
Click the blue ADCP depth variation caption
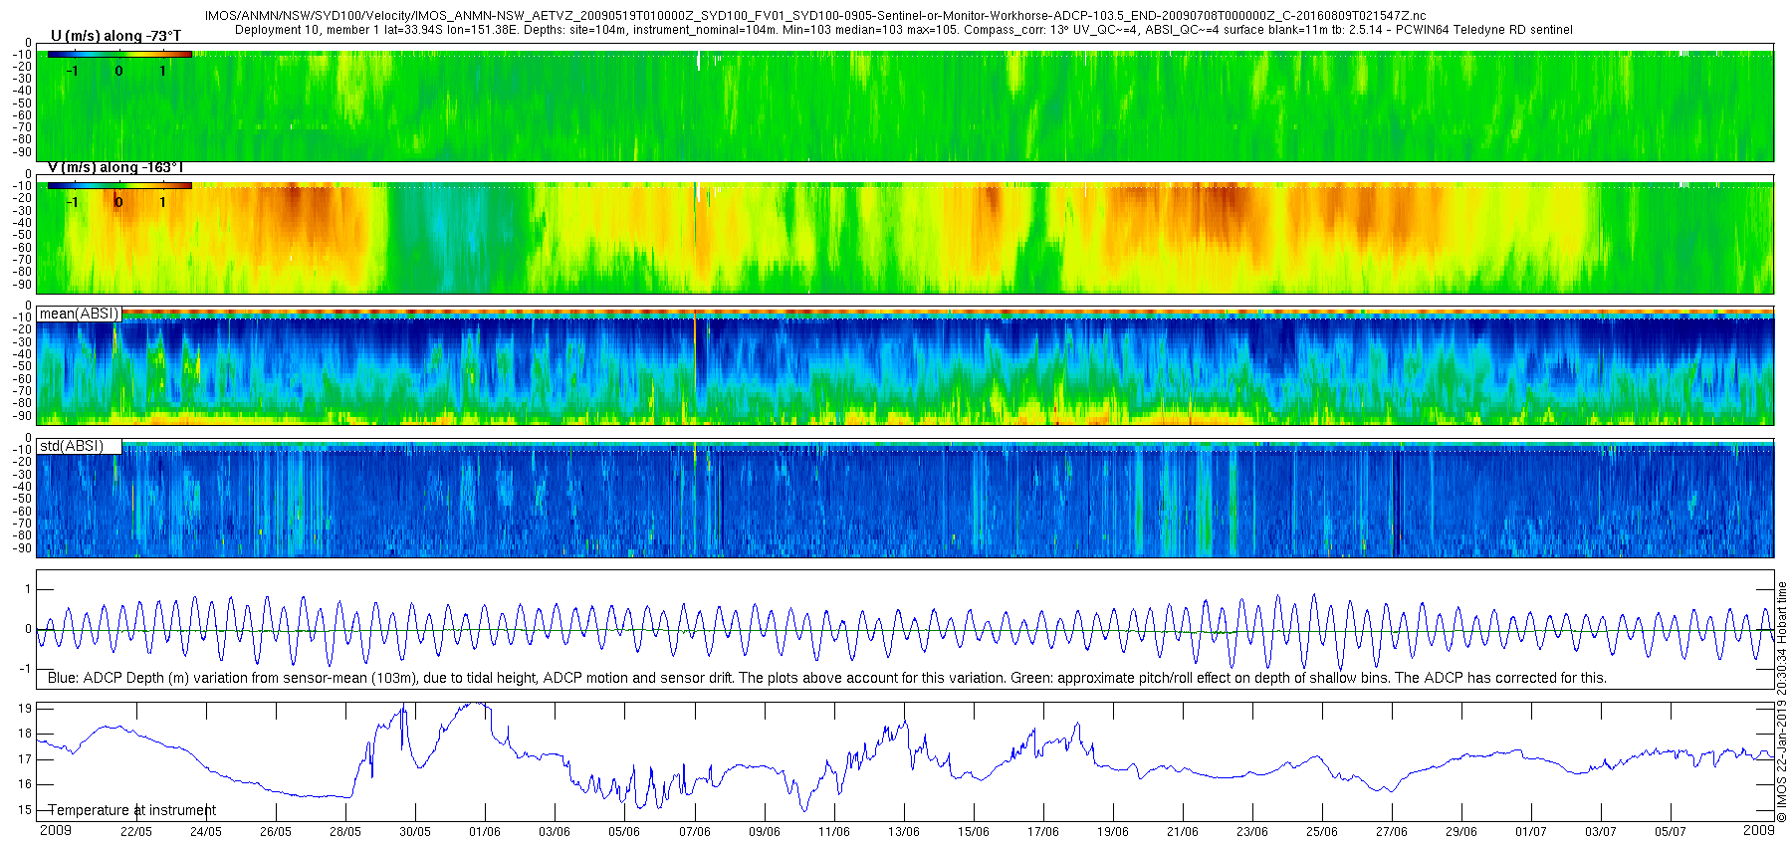(x=826, y=678)
